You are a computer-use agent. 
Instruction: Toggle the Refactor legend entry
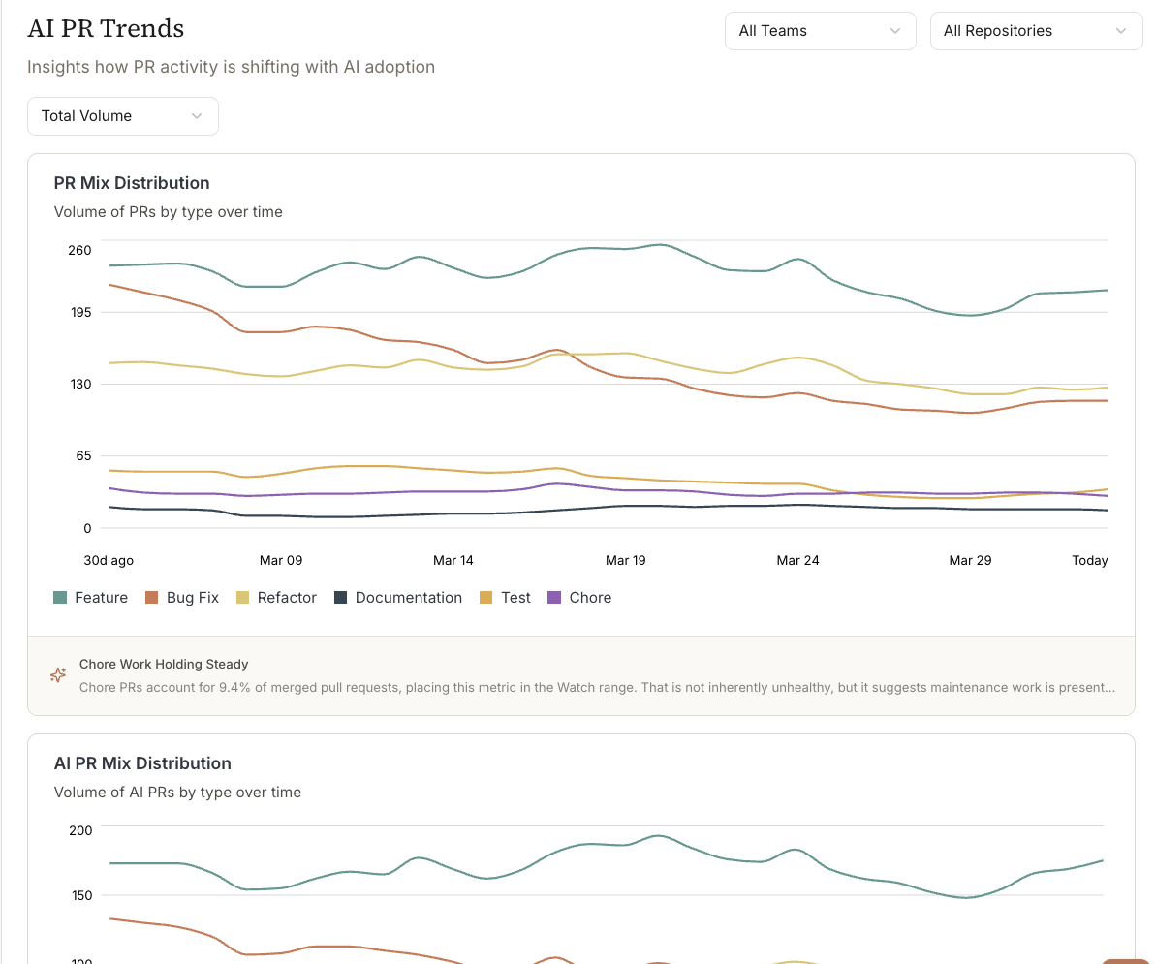(x=276, y=597)
